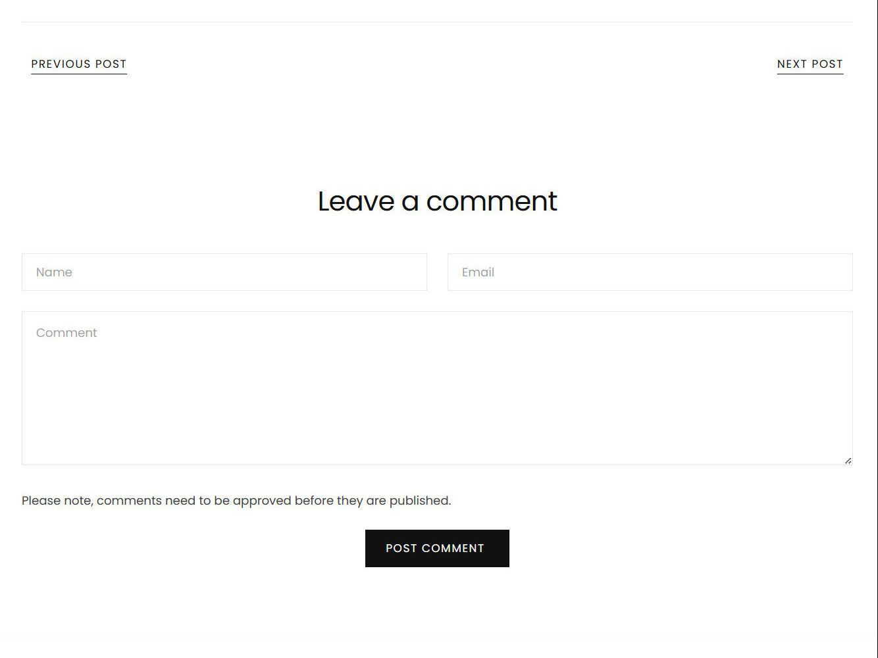878x658 pixels.
Task: Click the word POST on black button
Action: 401,548
